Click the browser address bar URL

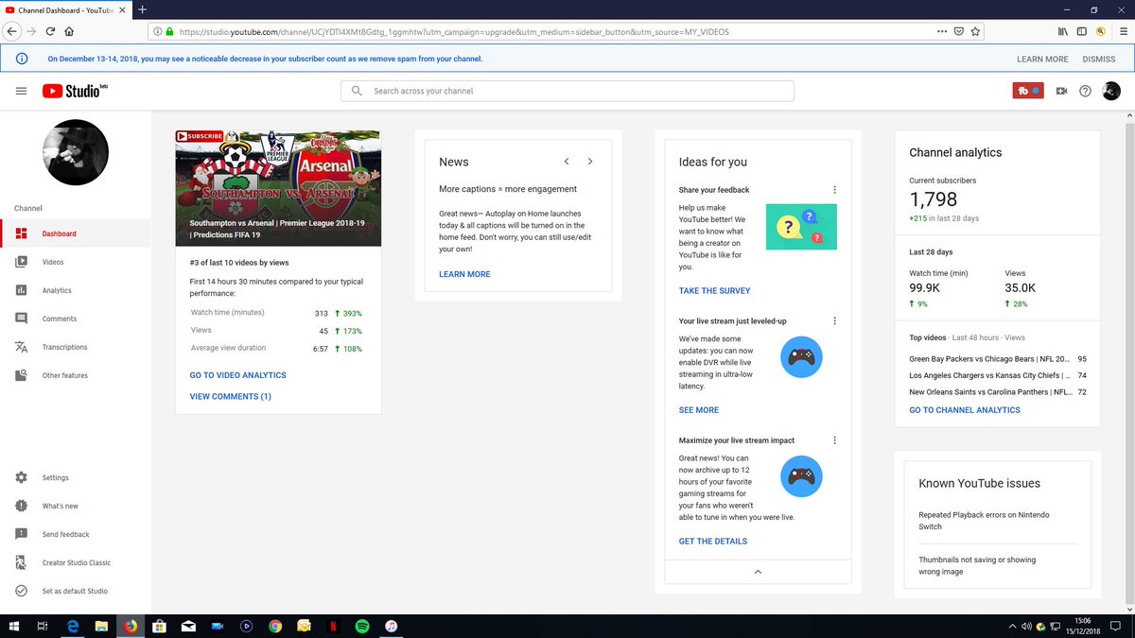pyautogui.click(x=454, y=31)
